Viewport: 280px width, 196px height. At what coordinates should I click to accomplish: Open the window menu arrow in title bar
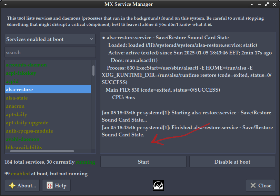coord(6,4)
